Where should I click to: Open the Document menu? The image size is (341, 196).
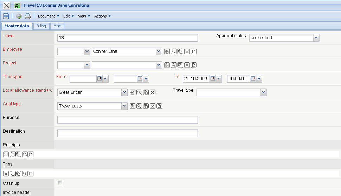click(x=48, y=16)
